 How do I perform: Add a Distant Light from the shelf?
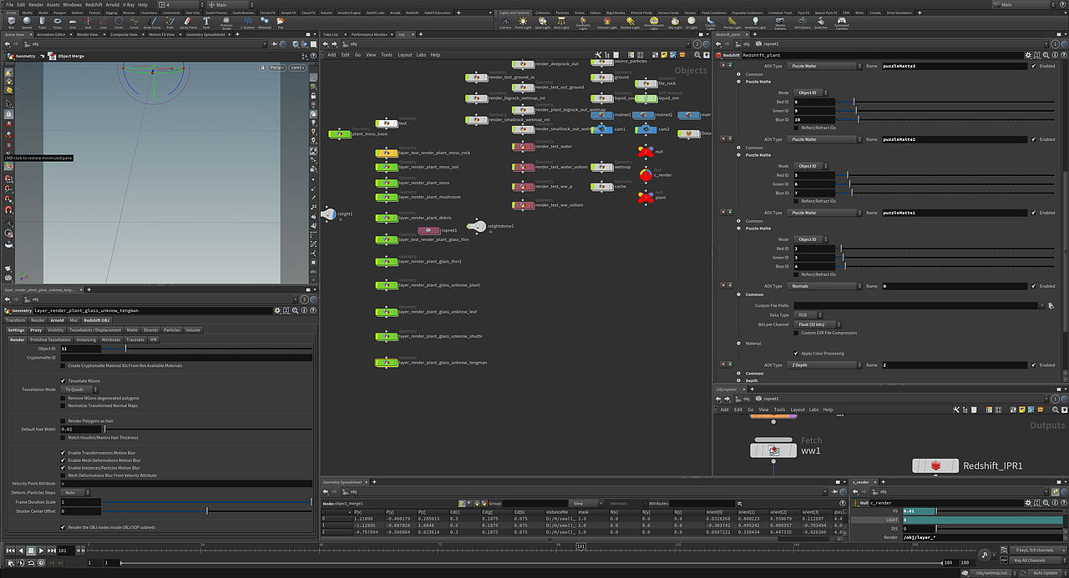[x=630, y=22]
